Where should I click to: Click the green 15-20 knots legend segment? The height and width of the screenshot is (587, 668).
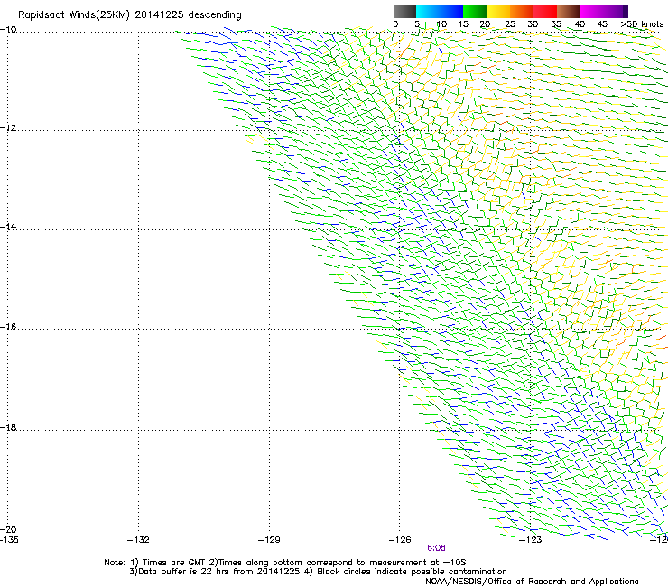point(475,11)
